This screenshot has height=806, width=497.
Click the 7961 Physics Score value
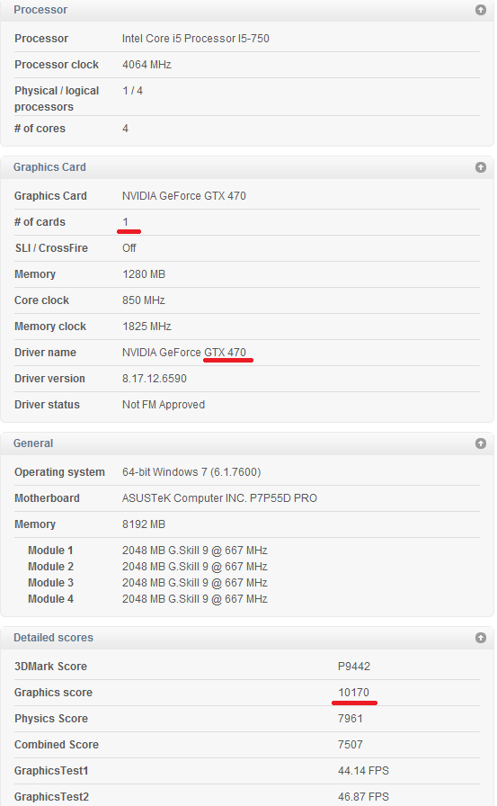pos(351,719)
